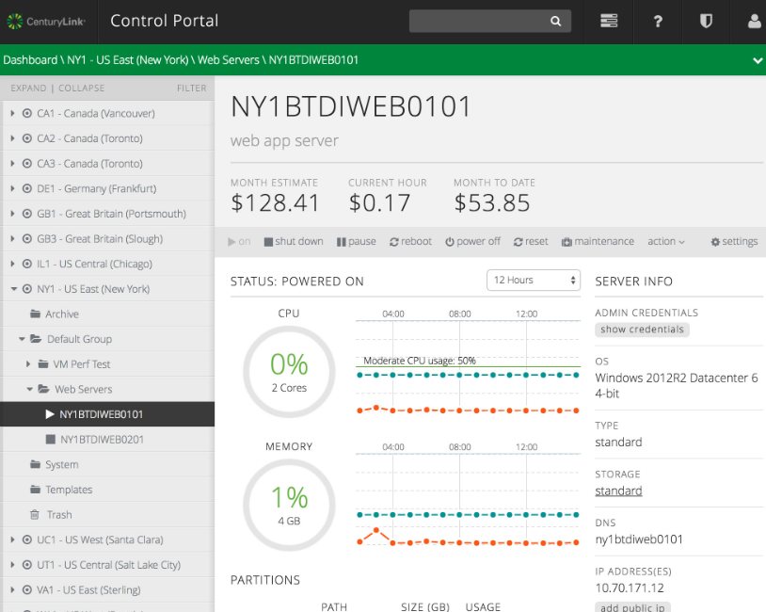Expand the VM Perf Test arrow
This screenshot has width=766, height=612.
(28, 363)
